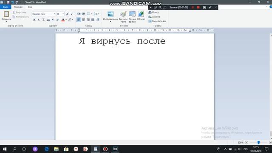This screenshot has width=272, height=153.
Task: Open the font size dropdown
Action: click(63, 14)
